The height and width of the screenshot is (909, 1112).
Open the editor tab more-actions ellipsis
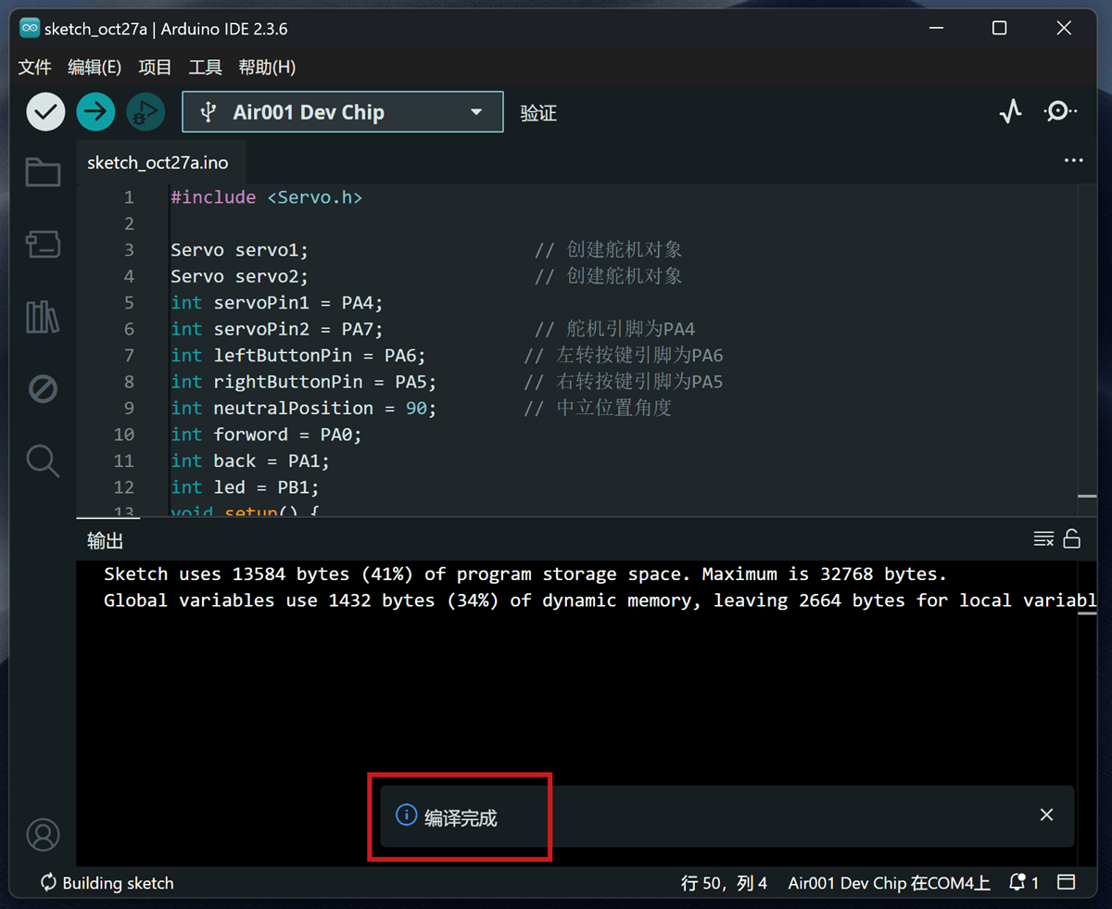1074,160
